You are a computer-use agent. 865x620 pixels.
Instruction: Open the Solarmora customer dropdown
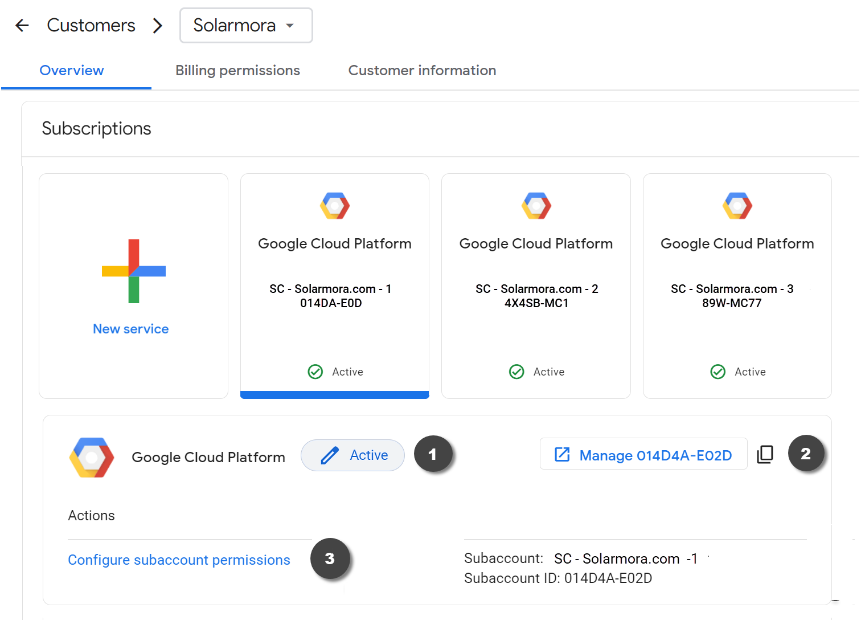click(x=246, y=25)
